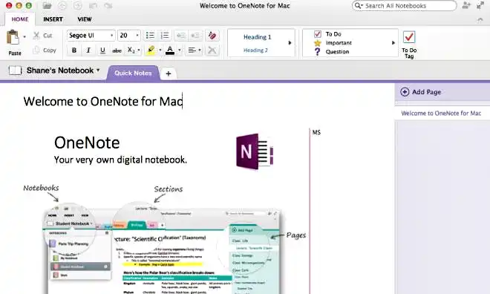Expand the tags gallery arrow
The height and width of the screenshot is (294, 490).
pyautogui.click(x=393, y=43)
